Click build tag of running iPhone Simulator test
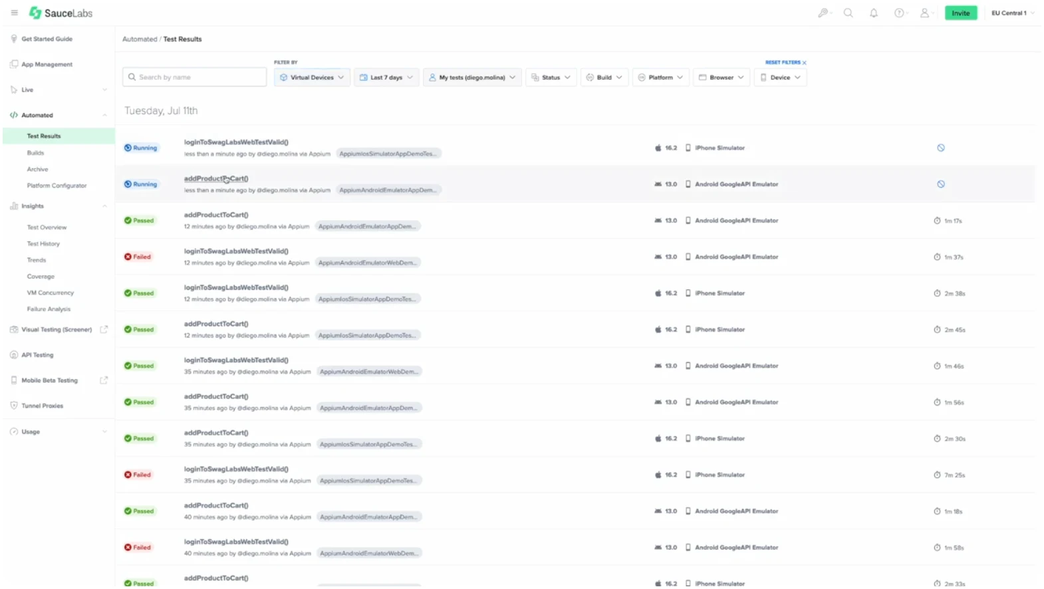This screenshot has width=1044, height=589. 388,154
